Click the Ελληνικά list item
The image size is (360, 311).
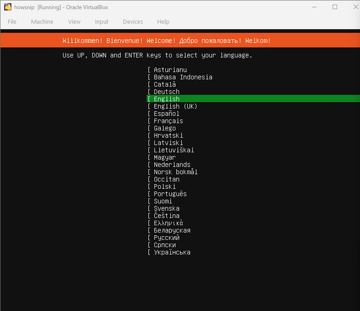(x=169, y=223)
